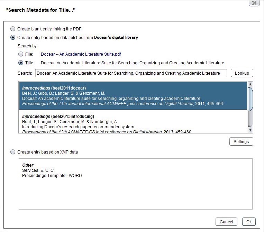Confirm with the Ok button
This screenshot has width=264, height=232.
coord(249,222)
